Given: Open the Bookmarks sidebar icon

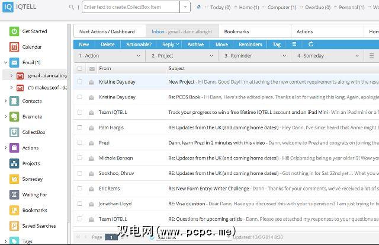Looking at the screenshot, I should 14,210.
